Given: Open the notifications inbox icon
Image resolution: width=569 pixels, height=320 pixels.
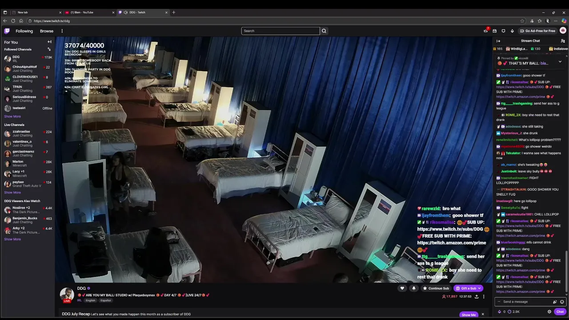Looking at the screenshot, I should (x=494, y=31).
